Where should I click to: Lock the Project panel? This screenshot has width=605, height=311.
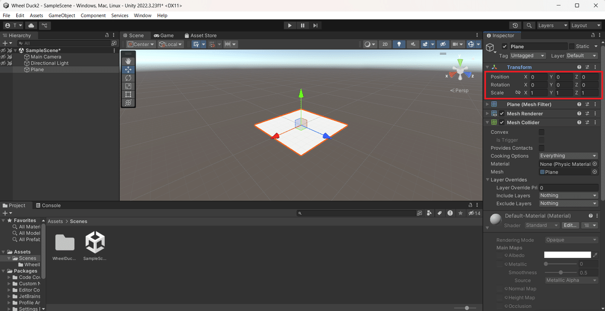click(x=470, y=205)
